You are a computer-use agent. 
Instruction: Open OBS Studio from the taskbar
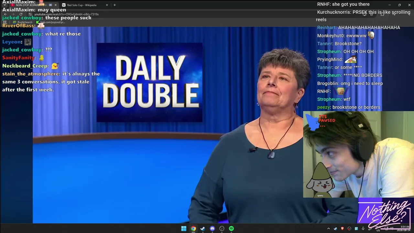click(x=222, y=228)
